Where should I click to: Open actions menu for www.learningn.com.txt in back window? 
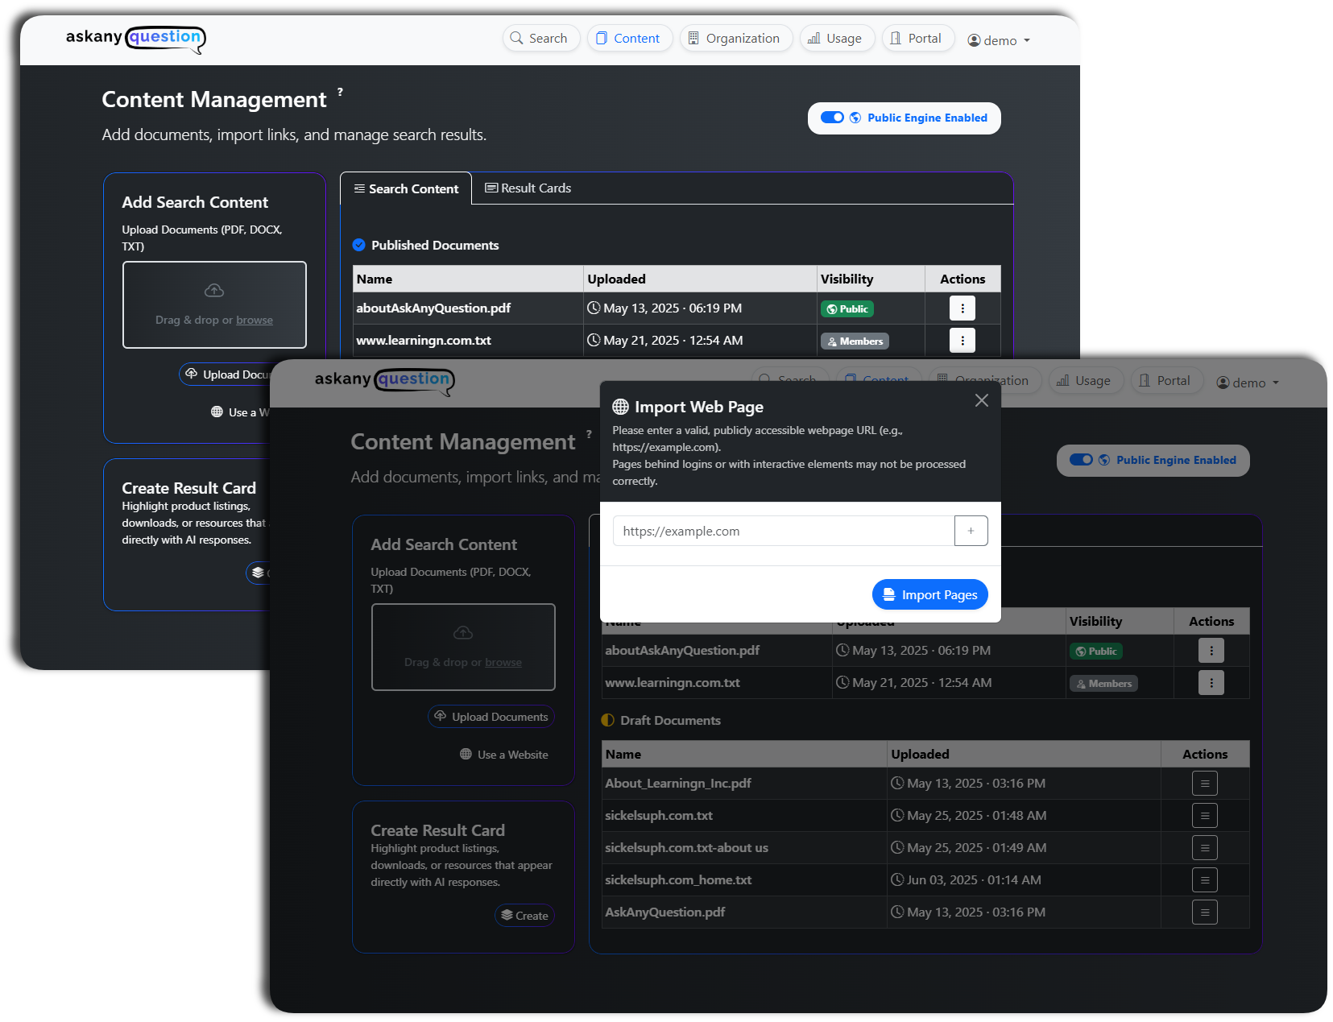[962, 340]
